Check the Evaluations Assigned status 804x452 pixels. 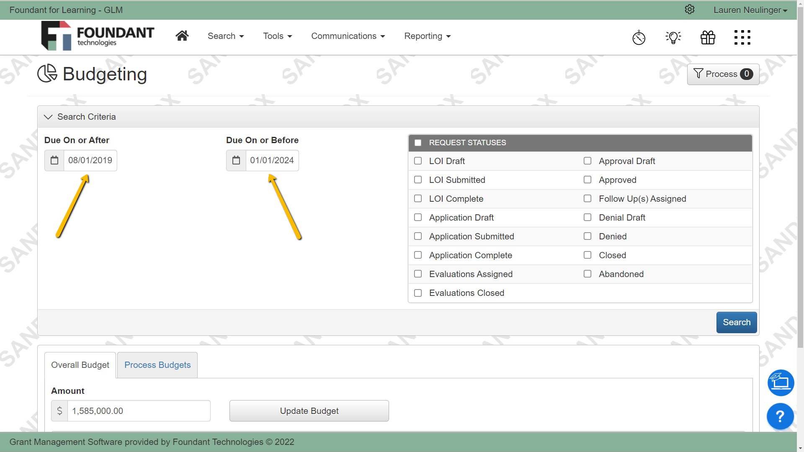[x=418, y=274]
